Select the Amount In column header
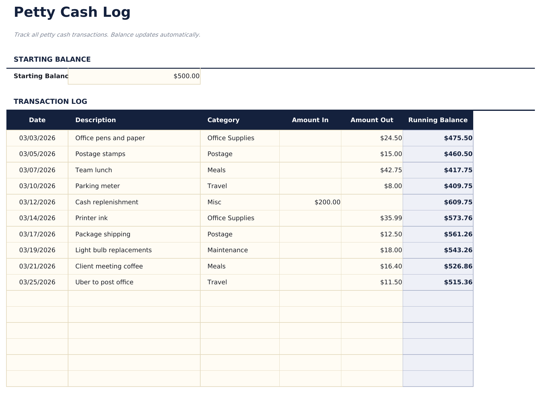The image size is (541, 393). (x=310, y=120)
